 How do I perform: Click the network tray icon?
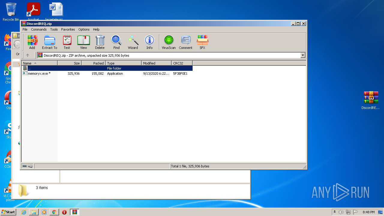348,212
